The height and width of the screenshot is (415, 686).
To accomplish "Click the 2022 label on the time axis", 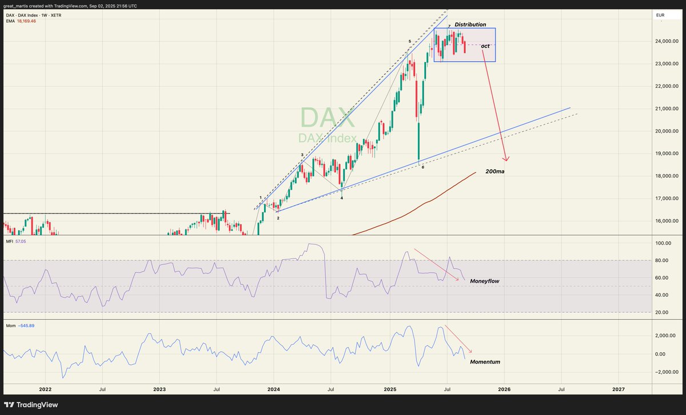I will coord(45,389).
